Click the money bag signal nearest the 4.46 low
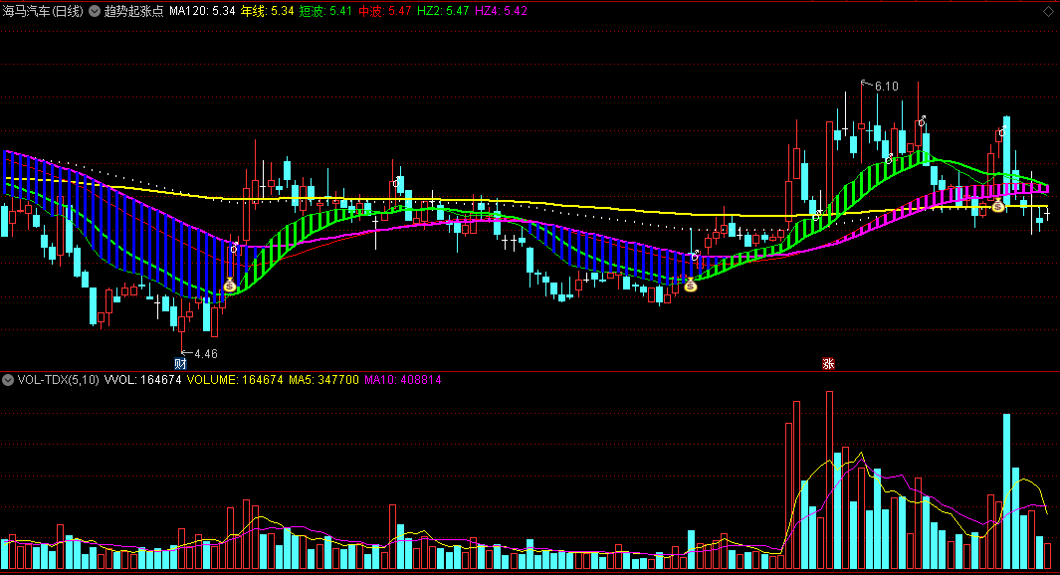The width and height of the screenshot is (1060, 575). point(230,286)
